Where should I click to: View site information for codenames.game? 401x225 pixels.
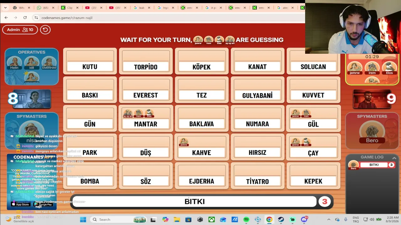pyautogui.click(x=36, y=18)
